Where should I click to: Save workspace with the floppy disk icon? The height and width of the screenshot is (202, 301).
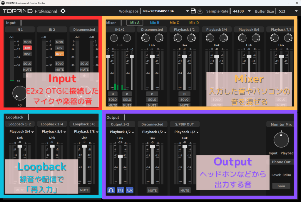click(x=193, y=11)
